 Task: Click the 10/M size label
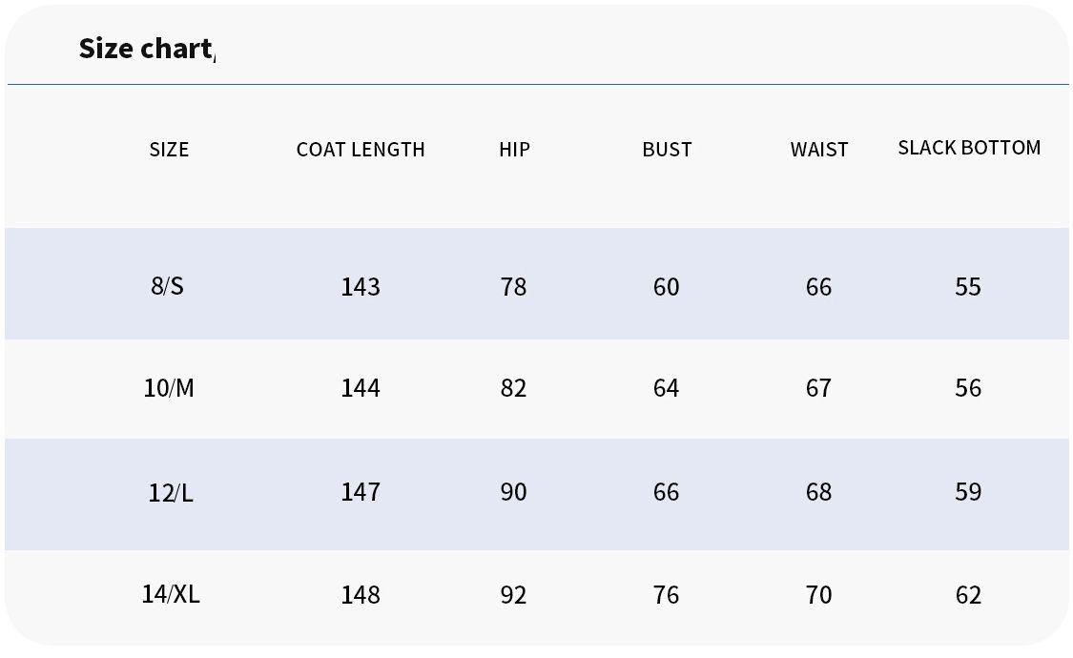point(169,388)
